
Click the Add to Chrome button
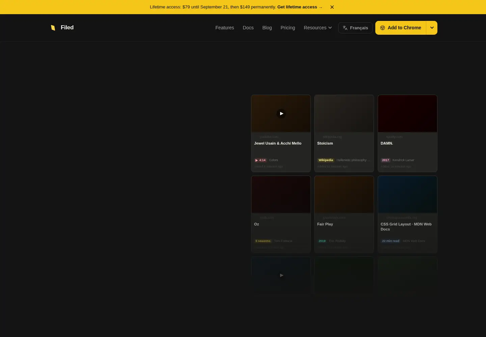pyautogui.click(x=401, y=28)
